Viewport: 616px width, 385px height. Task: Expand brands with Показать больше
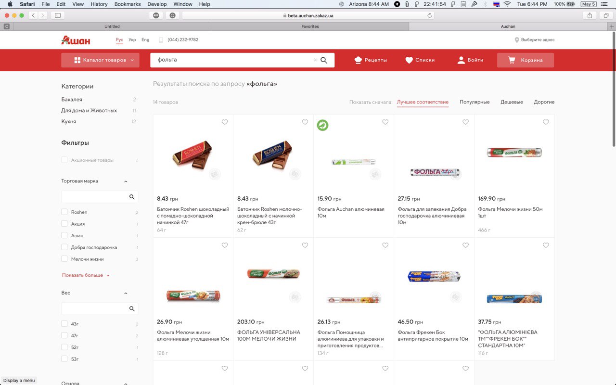pyautogui.click(x=86, y=275)
